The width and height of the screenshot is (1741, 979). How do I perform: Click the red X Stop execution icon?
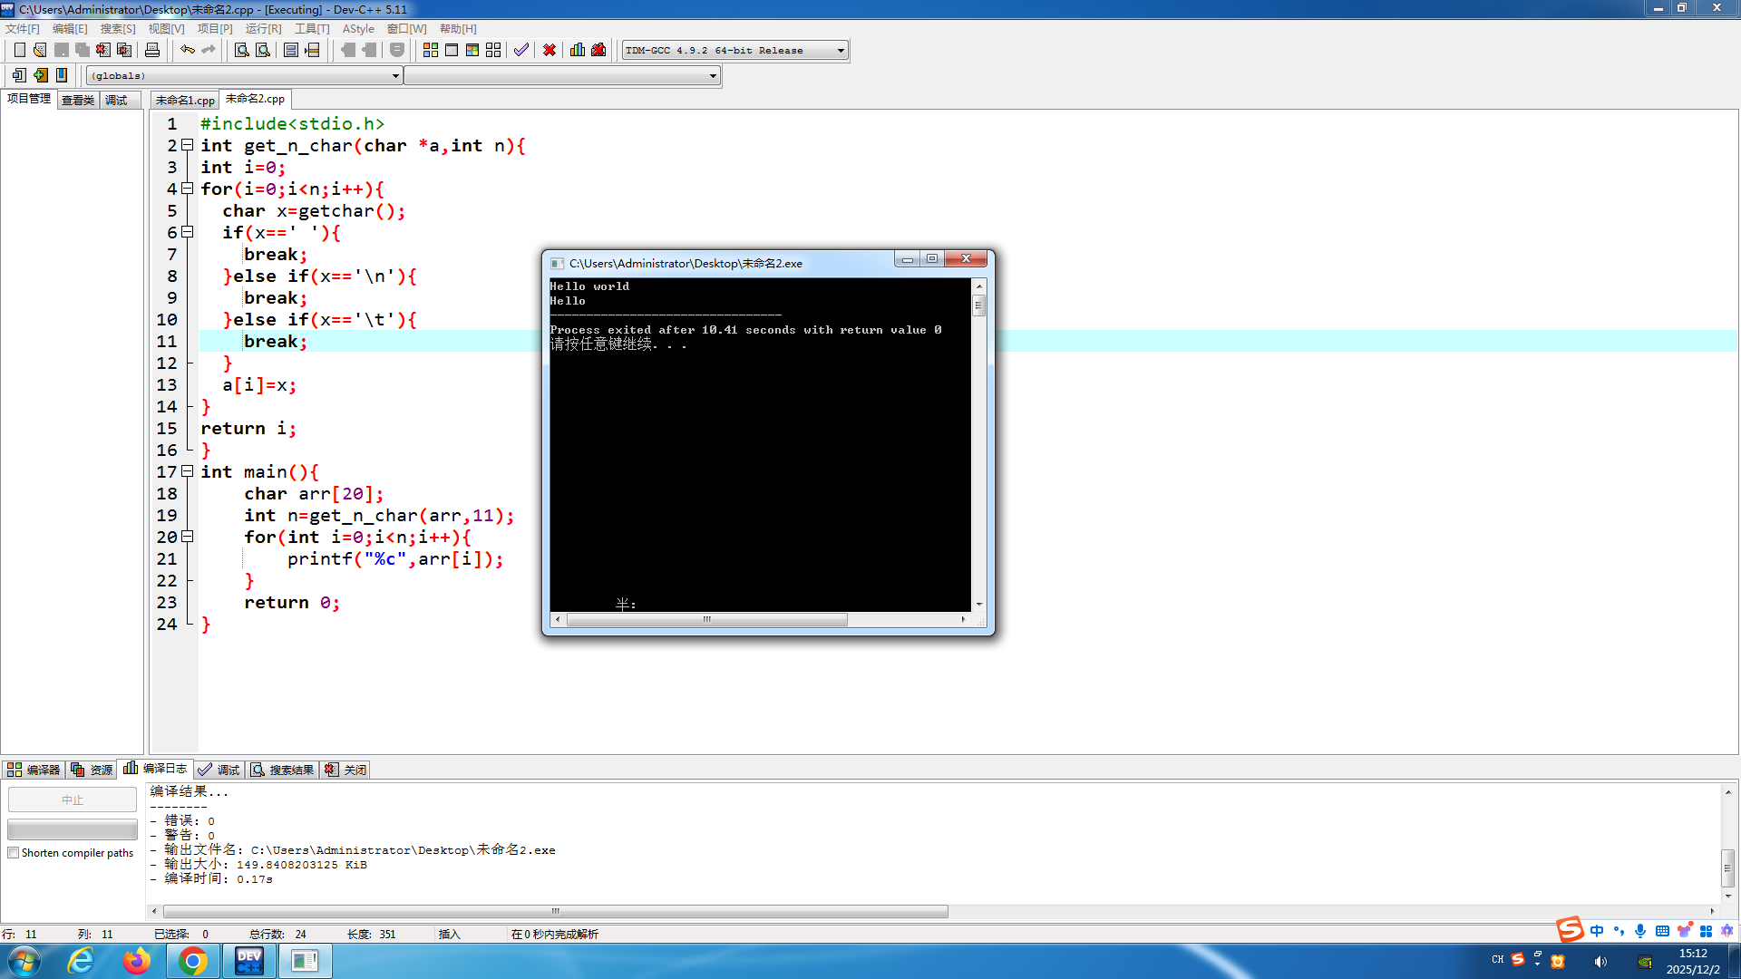[550, 50]
